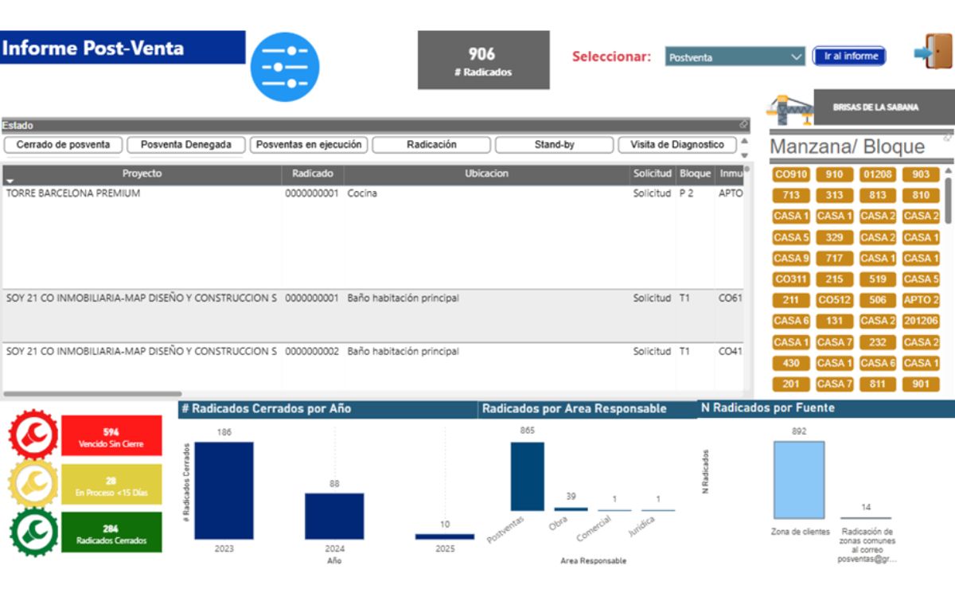The height and width of the screenshot is (597, 955).
Task: Click the red wrench gear icon
Action: [x=33, y=435]
